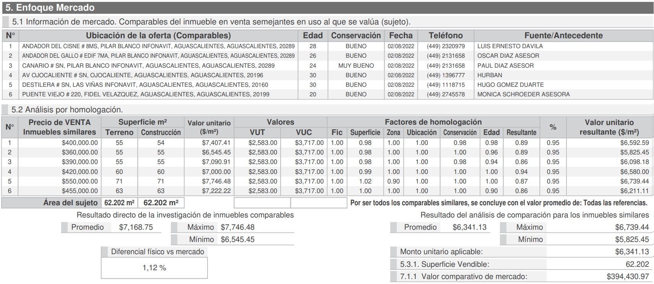This screenshot has height=284, width=654.
Task: Click the phone number (449) 2745578
Action: [x=445, y=94]
